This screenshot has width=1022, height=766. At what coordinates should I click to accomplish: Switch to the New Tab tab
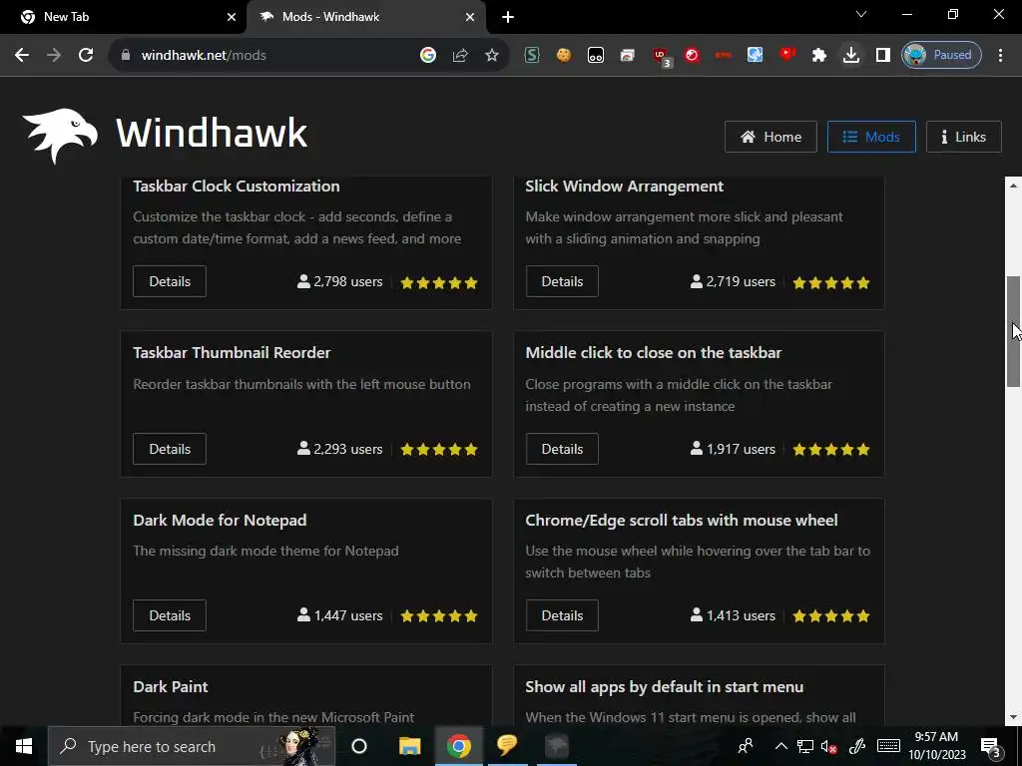tap(123, 17)
